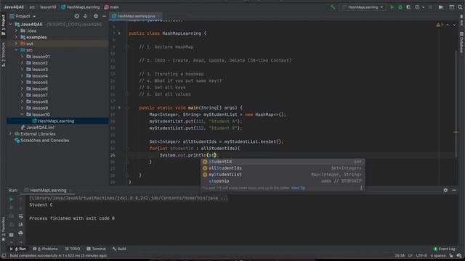Expand the out folder

[16, 43]
